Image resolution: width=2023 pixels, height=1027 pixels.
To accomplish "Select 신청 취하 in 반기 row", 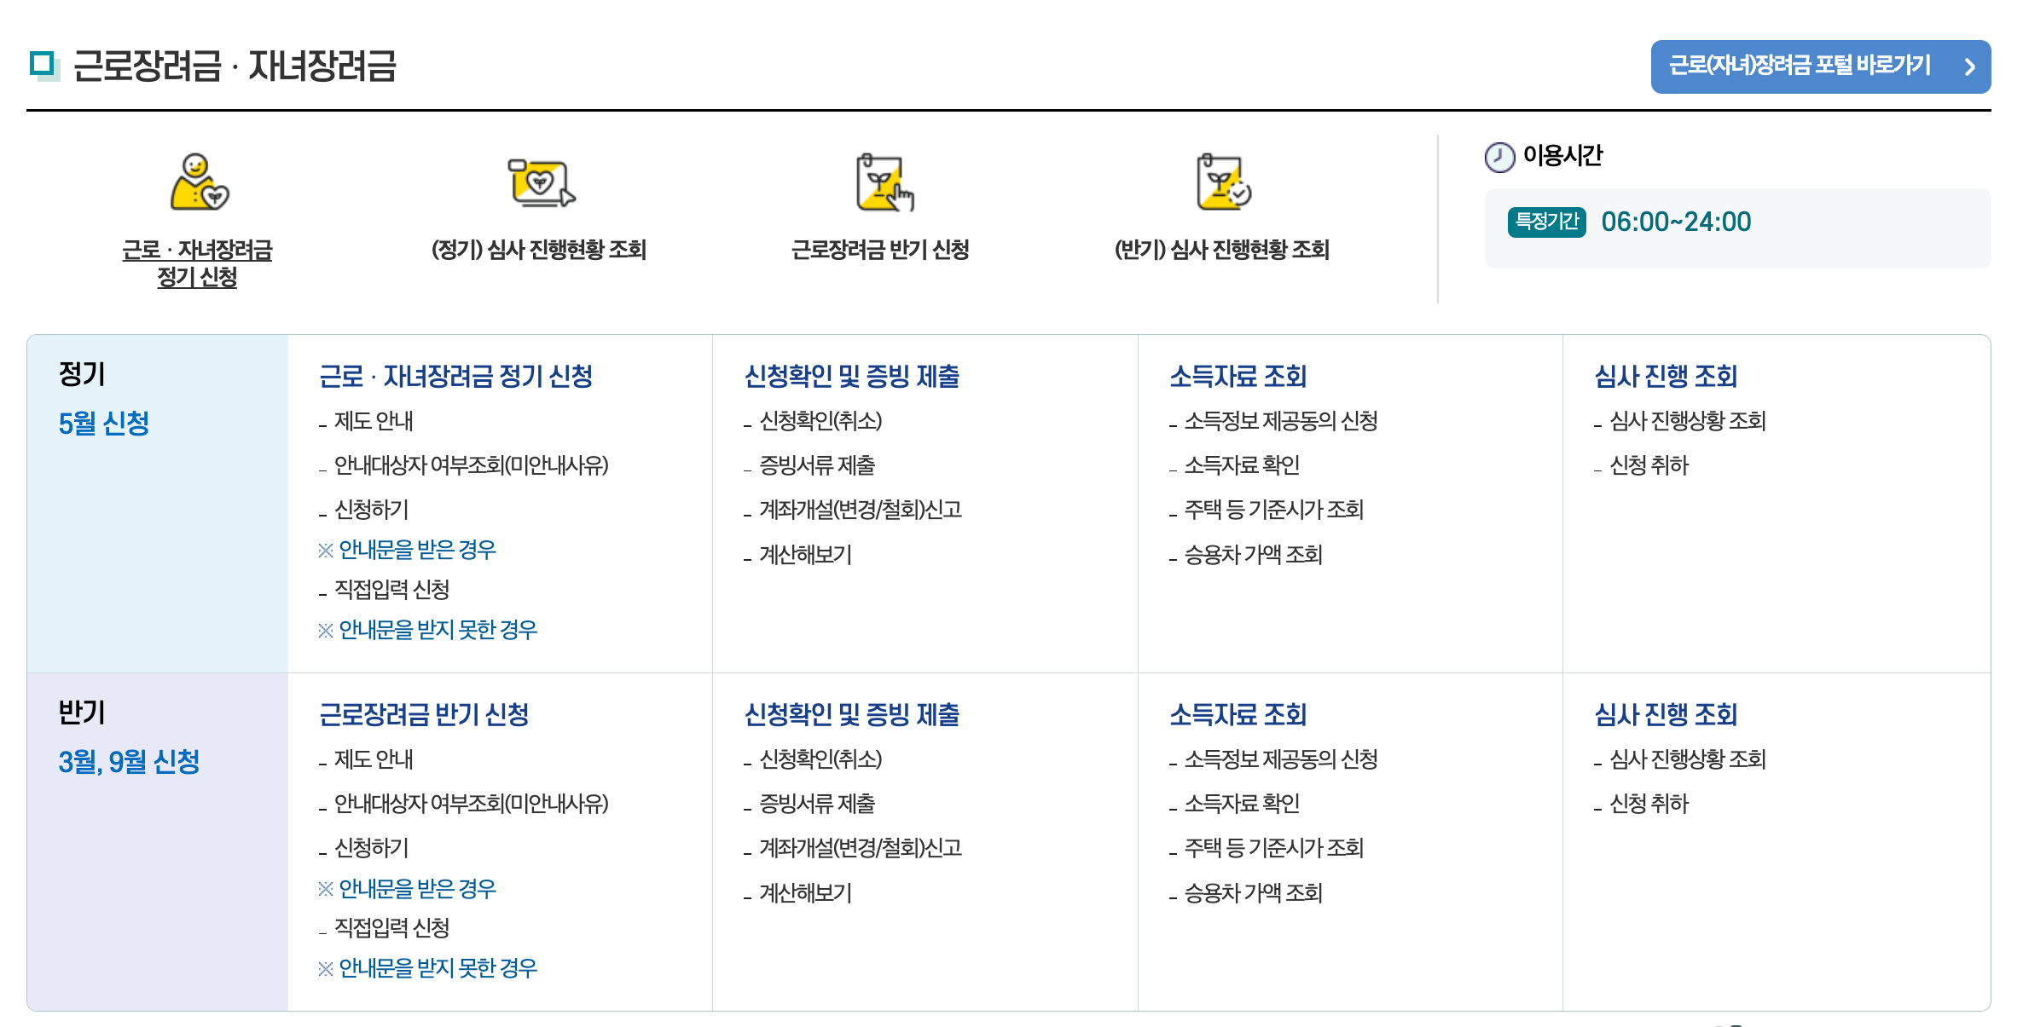I will pos(1649,804).
